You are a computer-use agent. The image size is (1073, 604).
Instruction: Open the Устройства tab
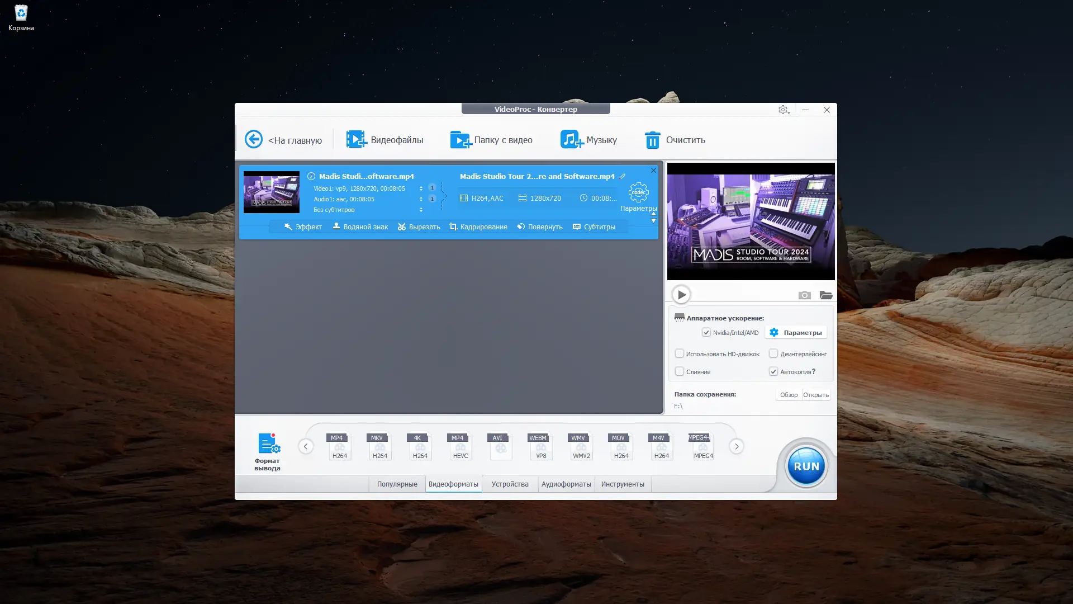(x=510, y=484)
